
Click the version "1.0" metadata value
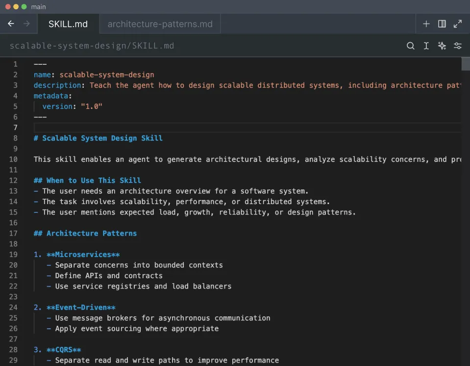point(91,106)
